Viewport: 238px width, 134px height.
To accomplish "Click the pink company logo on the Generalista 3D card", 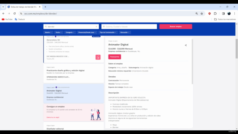I will coord(98,57).
